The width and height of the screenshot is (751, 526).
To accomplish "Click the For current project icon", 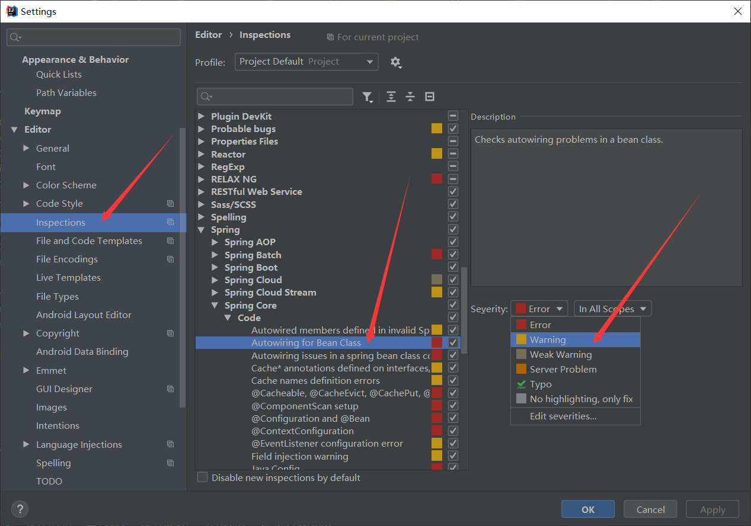I will pos(330,37).
